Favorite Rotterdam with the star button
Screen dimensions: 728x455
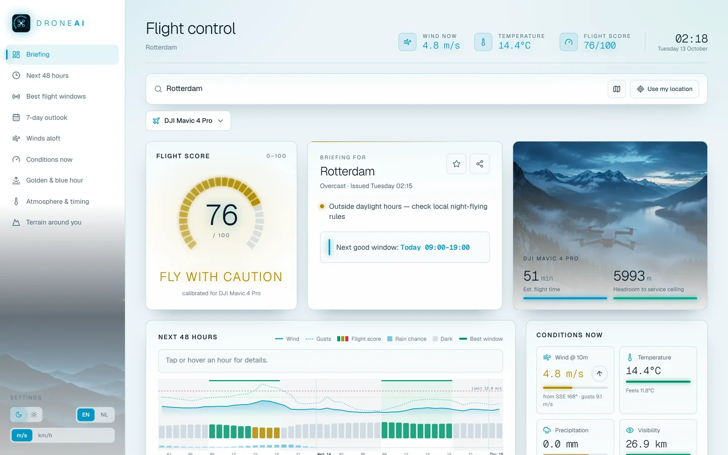(457, 164)
